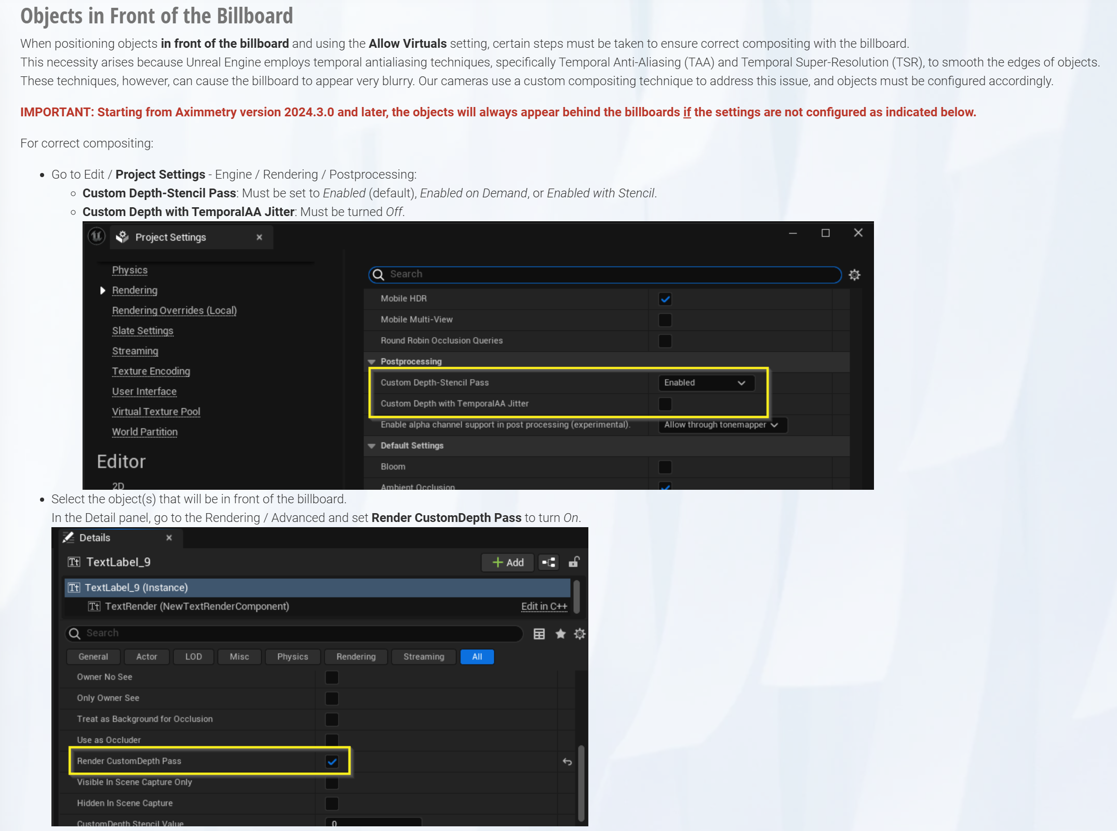
Task: Close the Project Settings tab
Action: [259, 237]
